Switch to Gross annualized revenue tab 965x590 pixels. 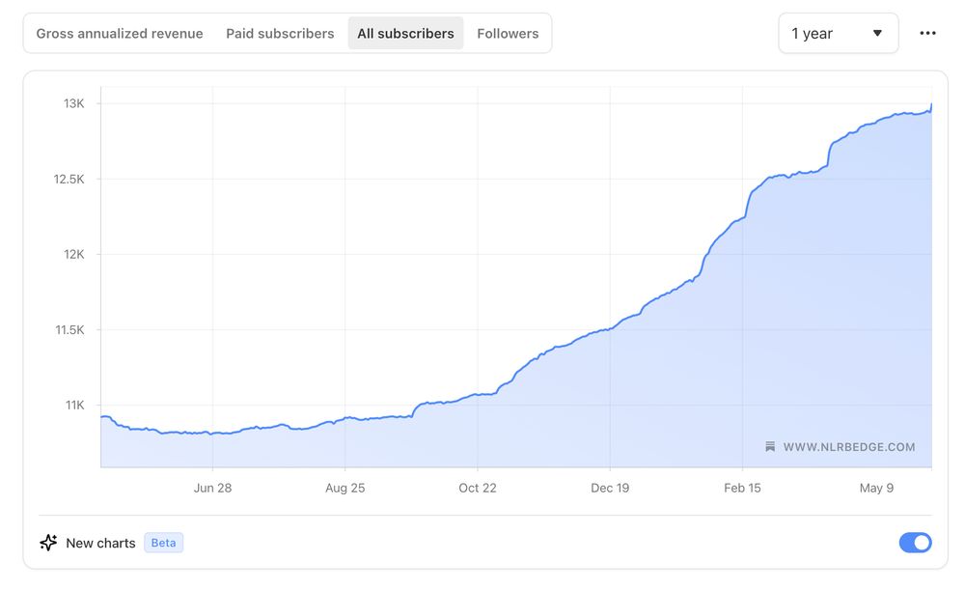[x=120, y=33]
